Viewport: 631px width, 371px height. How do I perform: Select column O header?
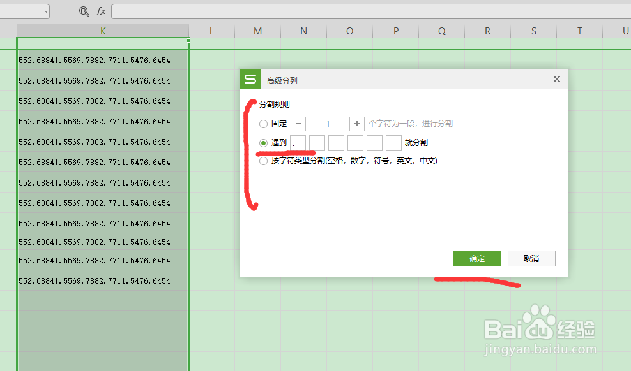tap(350, 31)
